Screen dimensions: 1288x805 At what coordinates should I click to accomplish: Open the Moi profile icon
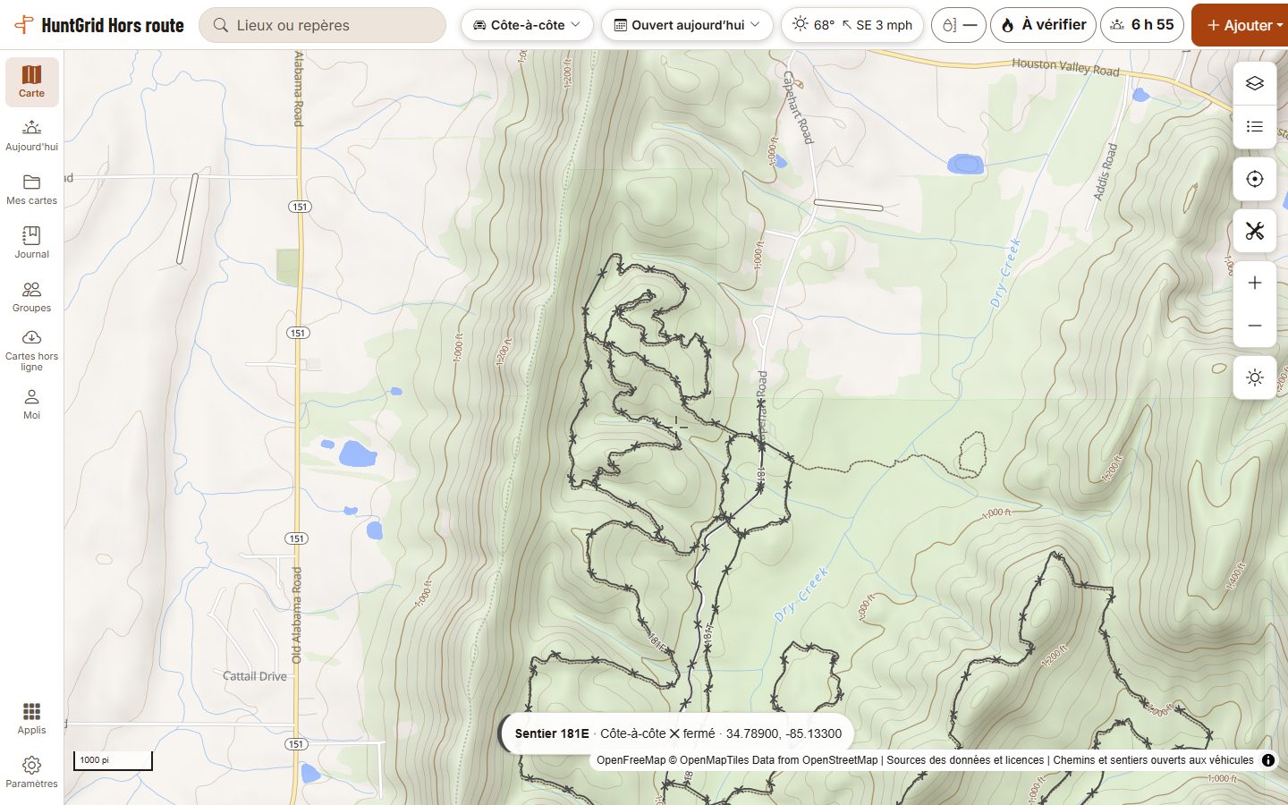click(31, 404)
